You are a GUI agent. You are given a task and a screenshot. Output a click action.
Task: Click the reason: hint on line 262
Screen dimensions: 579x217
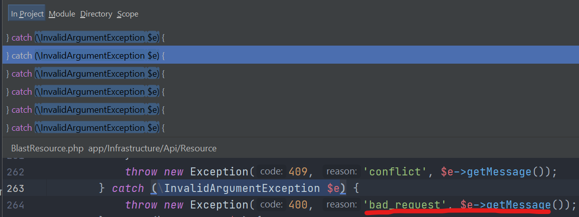point(341,172)
